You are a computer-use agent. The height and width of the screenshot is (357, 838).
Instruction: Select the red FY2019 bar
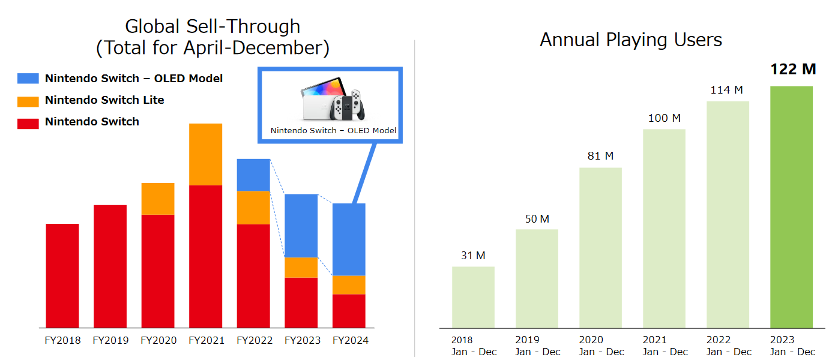(110, 266)
